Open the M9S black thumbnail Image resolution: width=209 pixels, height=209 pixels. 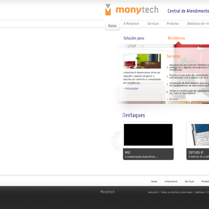point(148,135)
